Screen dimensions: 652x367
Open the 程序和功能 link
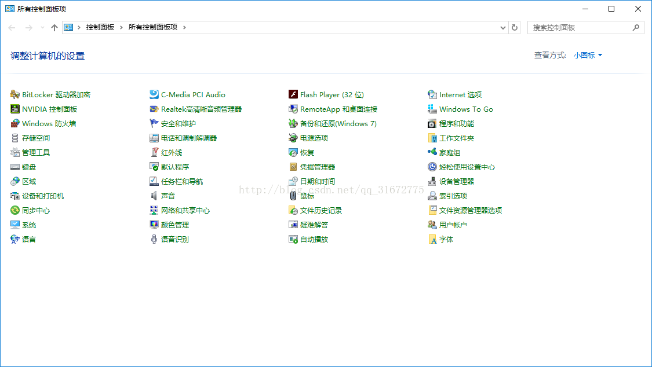[456, 124]
